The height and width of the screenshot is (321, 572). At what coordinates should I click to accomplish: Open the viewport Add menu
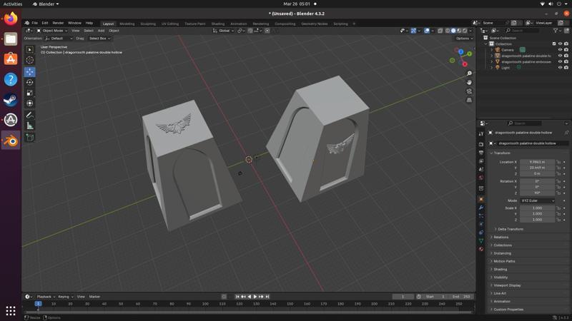(x=101, y=31)
